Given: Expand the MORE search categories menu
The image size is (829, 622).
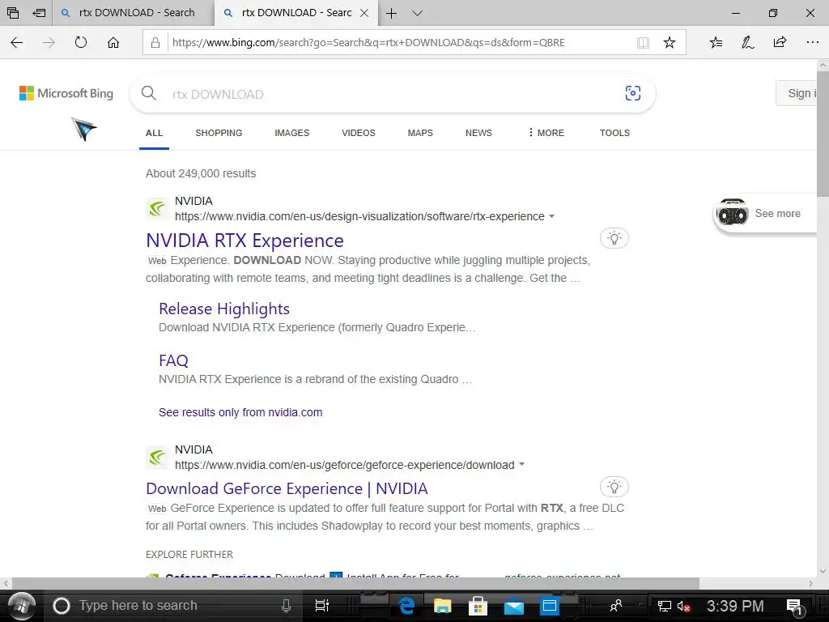Looking at the screenshot, I should [x=546, y=133].
